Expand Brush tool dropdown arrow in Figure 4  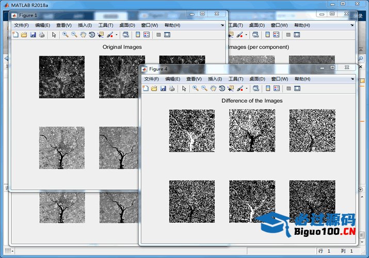[247, 89]
